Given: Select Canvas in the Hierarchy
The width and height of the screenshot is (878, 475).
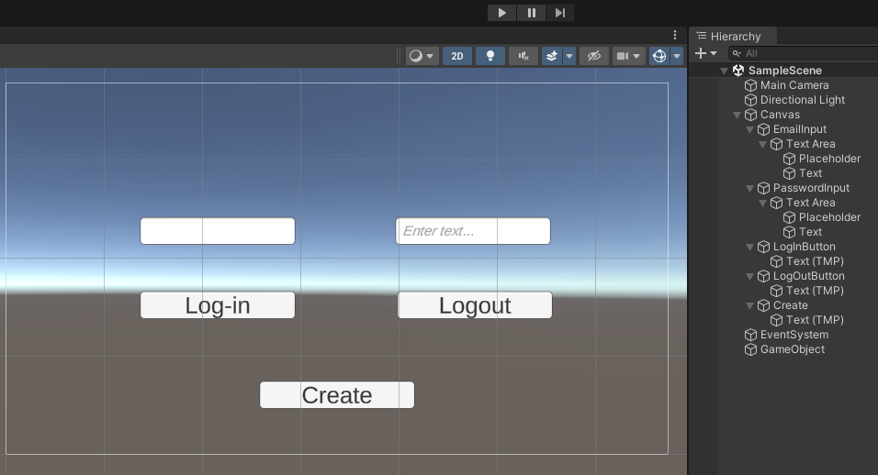Looking at the screenshot, I should coord(780,115).
